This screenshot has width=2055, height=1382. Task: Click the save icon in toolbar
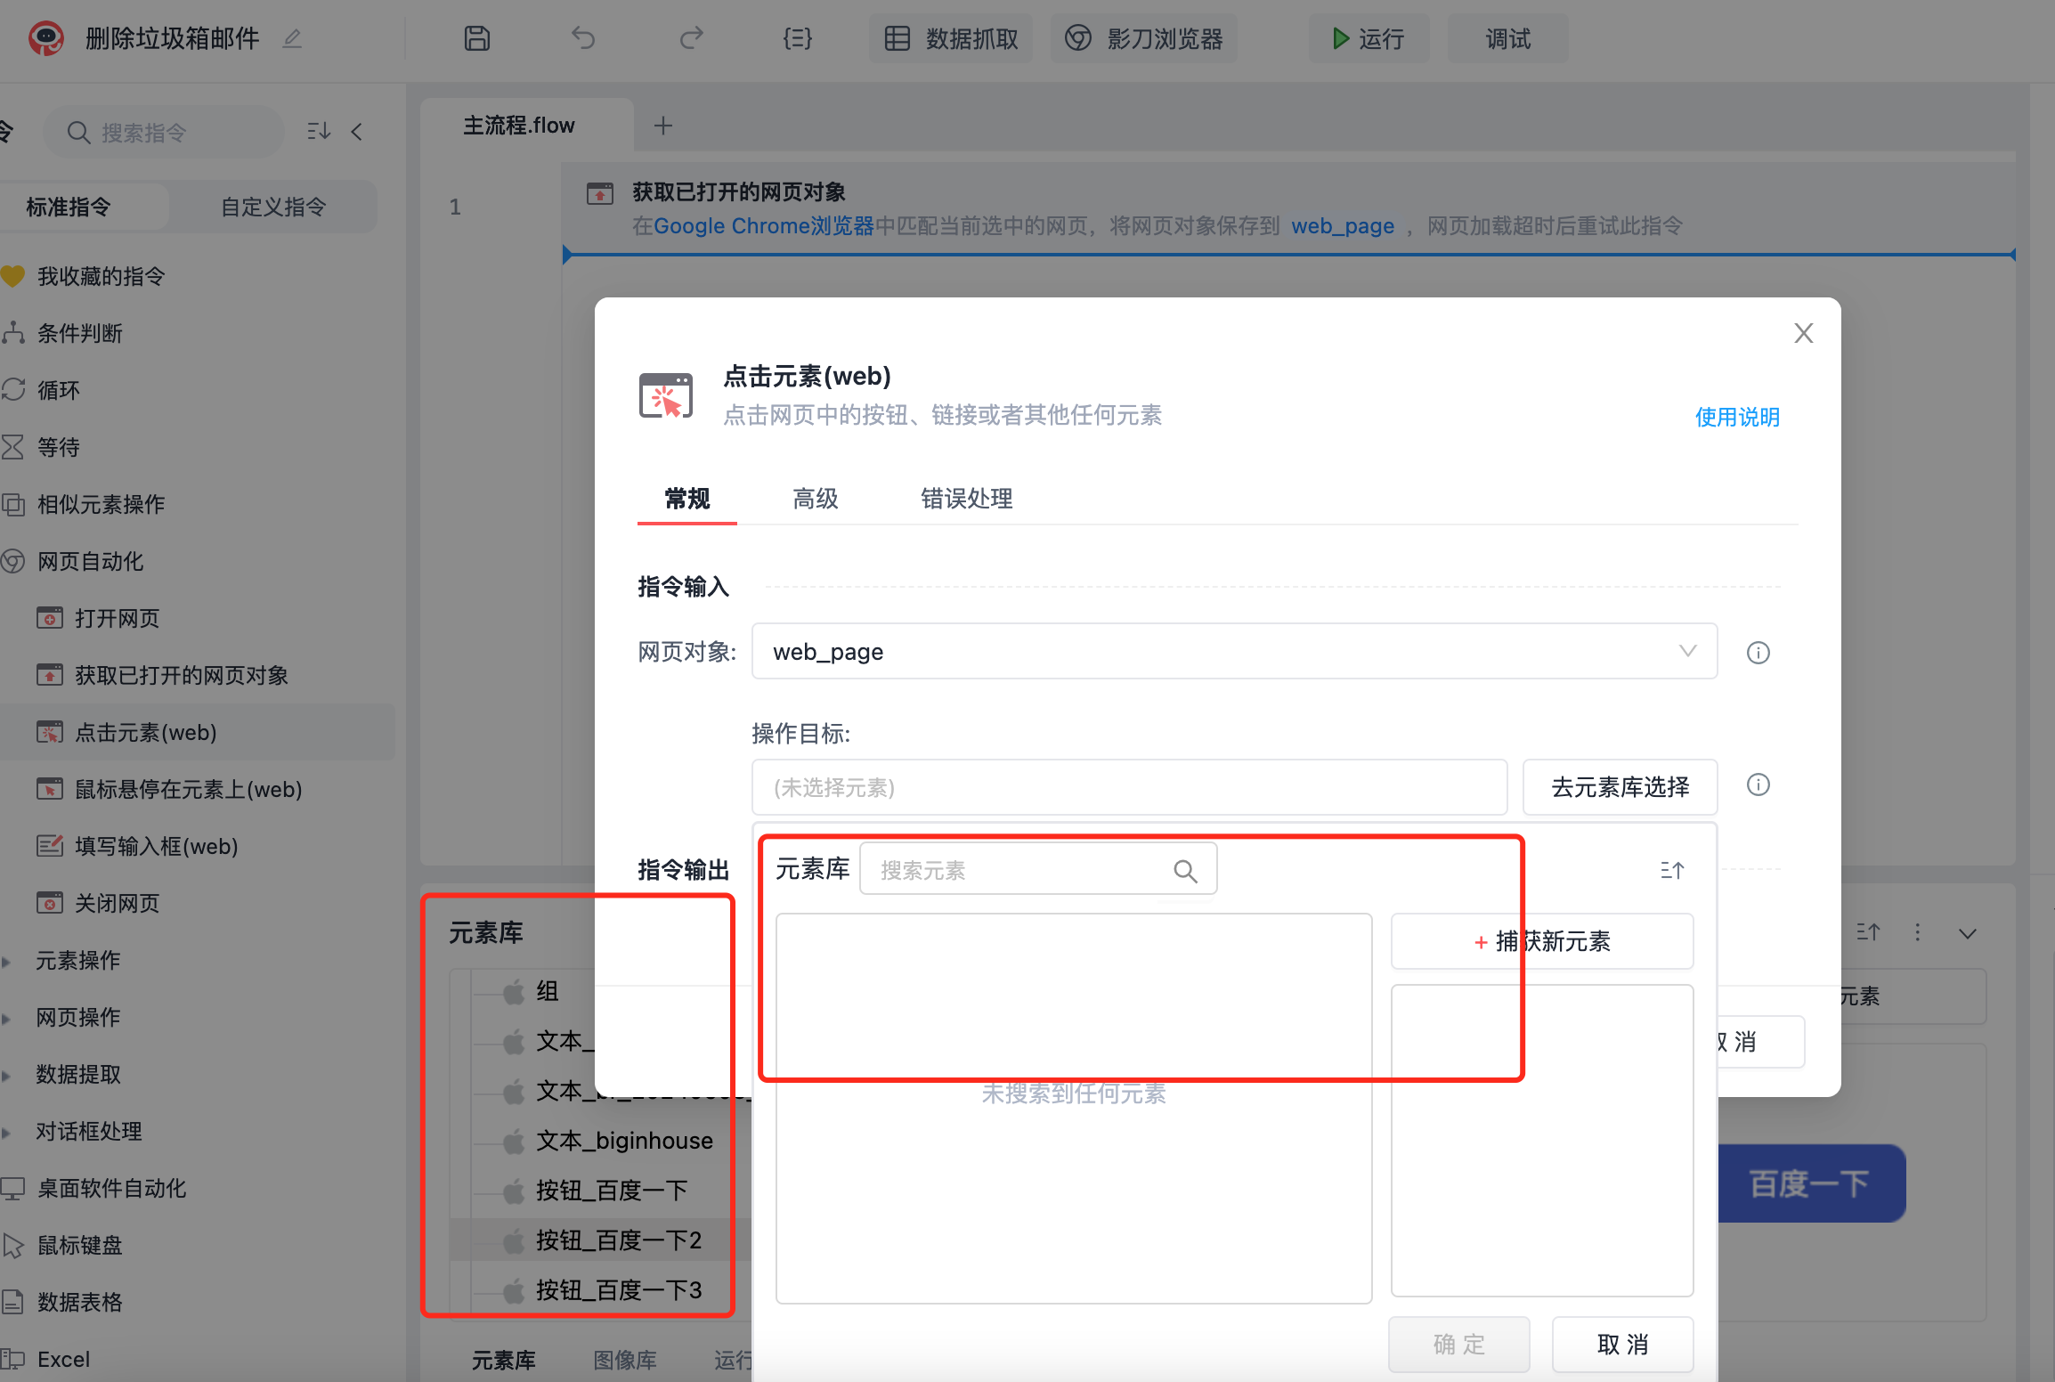[x=477, y=38]
